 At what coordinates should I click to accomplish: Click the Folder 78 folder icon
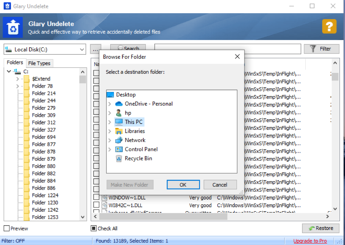pos(26,86)
